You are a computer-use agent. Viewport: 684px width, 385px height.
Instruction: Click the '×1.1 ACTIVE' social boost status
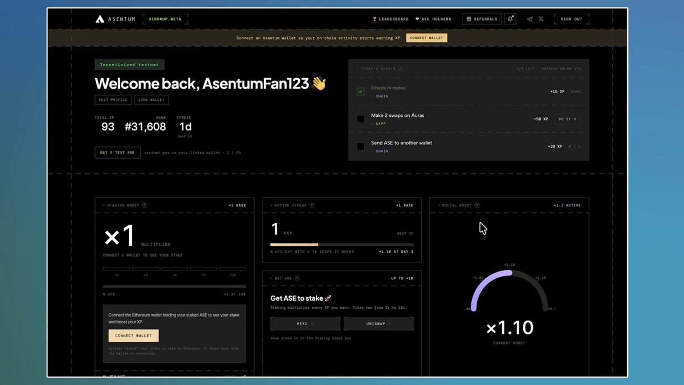pyautogui.click(x=567, y=205)
